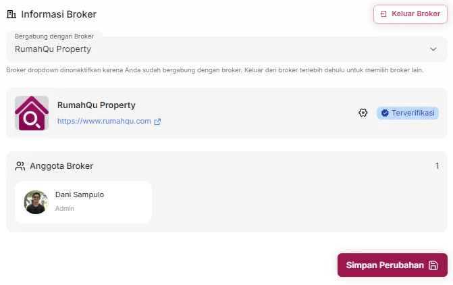Click the exit icon in Keluar Broker
This screenshot has height=285, width=453.
[x=383, y=14]
